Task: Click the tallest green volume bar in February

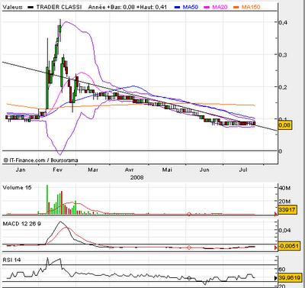Action: 47,199
